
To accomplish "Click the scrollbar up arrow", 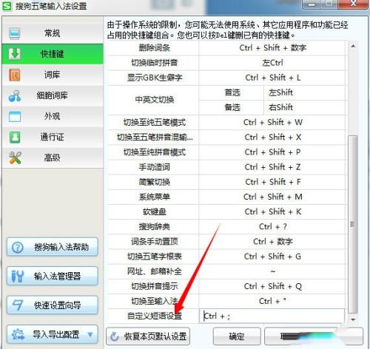I will pyautogui.click(x=353, y=46).
